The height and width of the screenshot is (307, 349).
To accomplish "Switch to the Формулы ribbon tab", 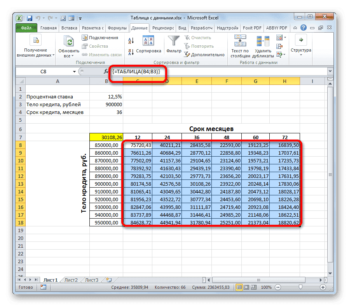I will pos(117,28).
